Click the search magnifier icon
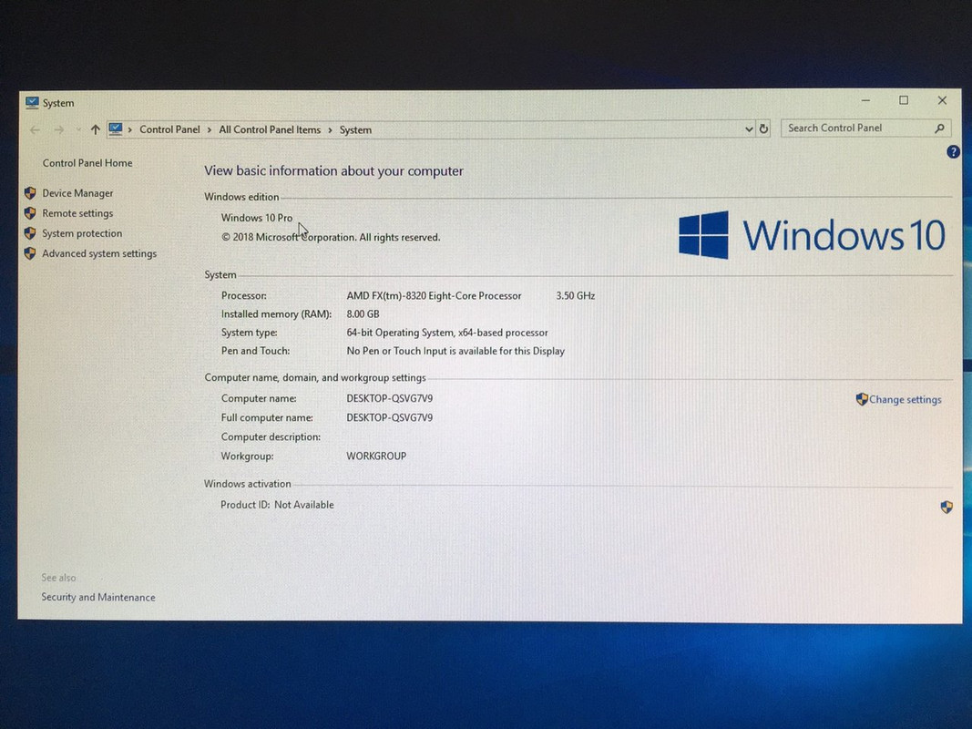The width and height of the screenshot is (972, 729). (x=939, y=128)
